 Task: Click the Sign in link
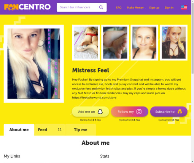click(169, 8)
